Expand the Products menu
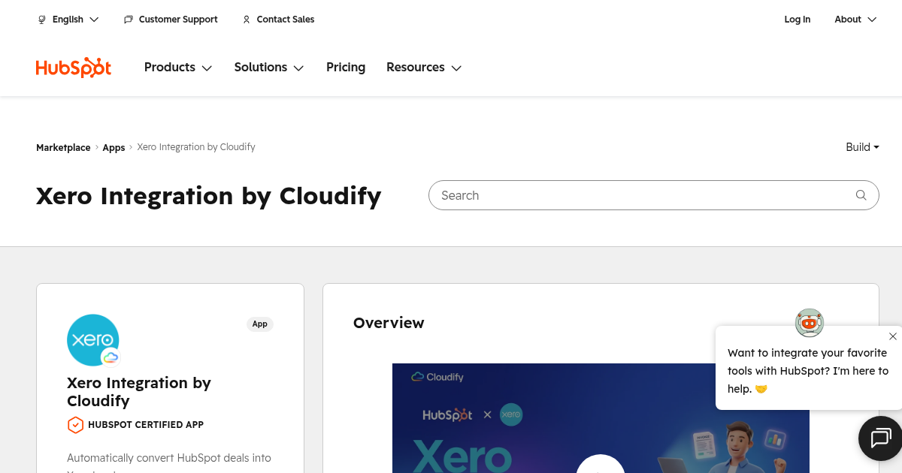Viewport: 902px width, 473px height. coord(178,68)
